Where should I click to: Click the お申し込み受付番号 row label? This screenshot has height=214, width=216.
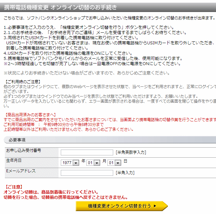point(24,151)
